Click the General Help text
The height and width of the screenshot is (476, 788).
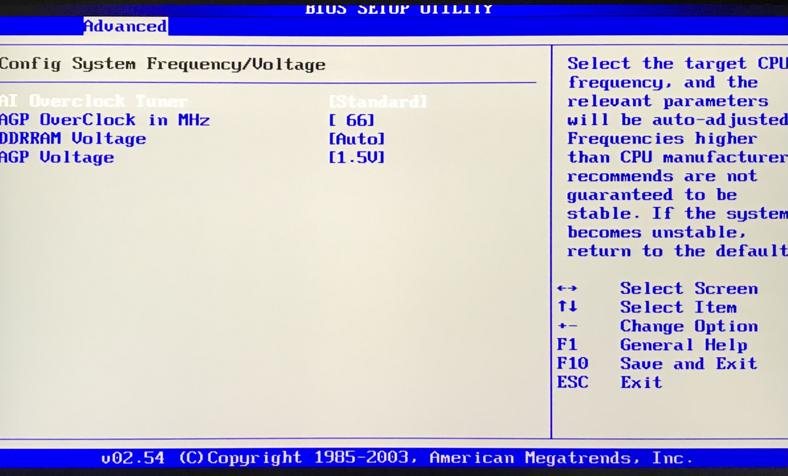(683, 345)
